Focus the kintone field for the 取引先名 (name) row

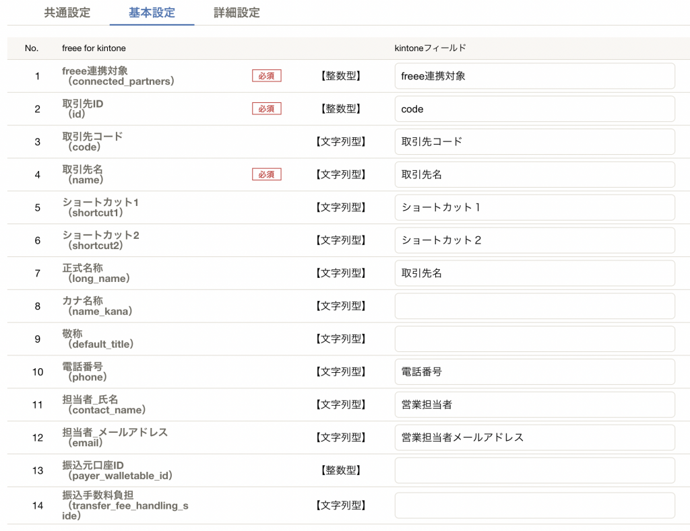click(534, 174)
